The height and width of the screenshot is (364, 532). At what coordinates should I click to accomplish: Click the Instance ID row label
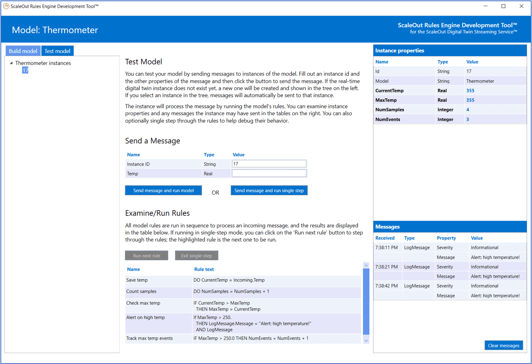(138, 164)
